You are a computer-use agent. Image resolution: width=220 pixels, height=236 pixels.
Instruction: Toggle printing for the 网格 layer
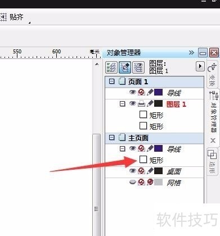(x=141, y=182)
